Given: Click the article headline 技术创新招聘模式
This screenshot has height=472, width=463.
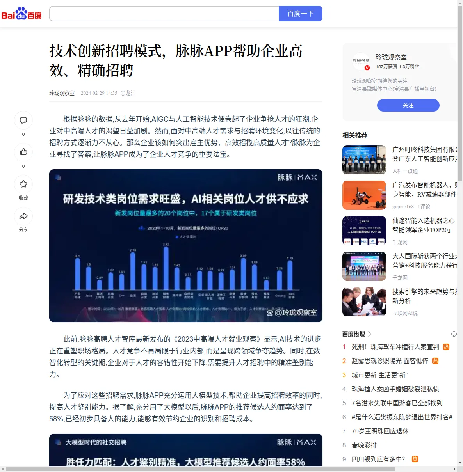Looking at the screenshot, I should point(176,60).
